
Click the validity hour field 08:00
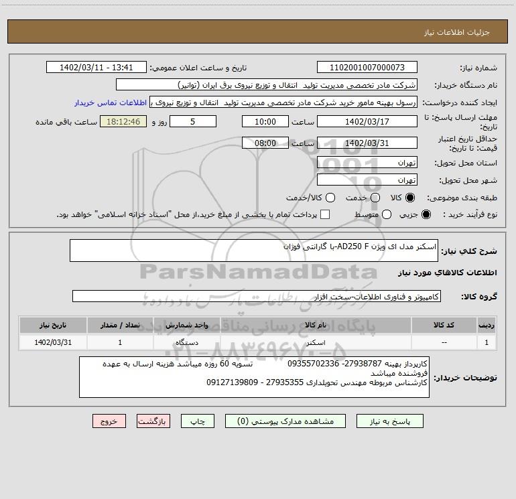(265, 143)
